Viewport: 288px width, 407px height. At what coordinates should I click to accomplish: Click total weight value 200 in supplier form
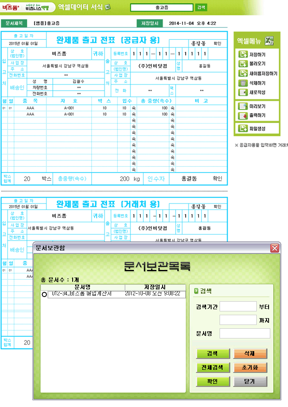[125, 179]
